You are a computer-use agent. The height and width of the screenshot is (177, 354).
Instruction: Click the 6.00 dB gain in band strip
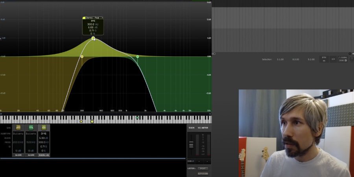tap(44, 138)
